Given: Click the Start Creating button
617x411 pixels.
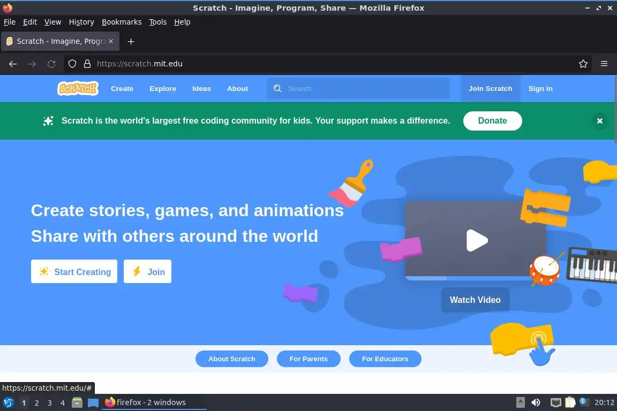Looking at the screenshot, I should [74, 271].
